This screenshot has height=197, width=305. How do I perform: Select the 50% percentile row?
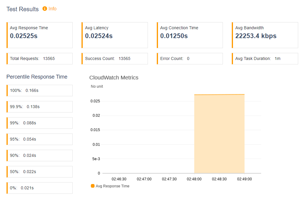(39, 172)
